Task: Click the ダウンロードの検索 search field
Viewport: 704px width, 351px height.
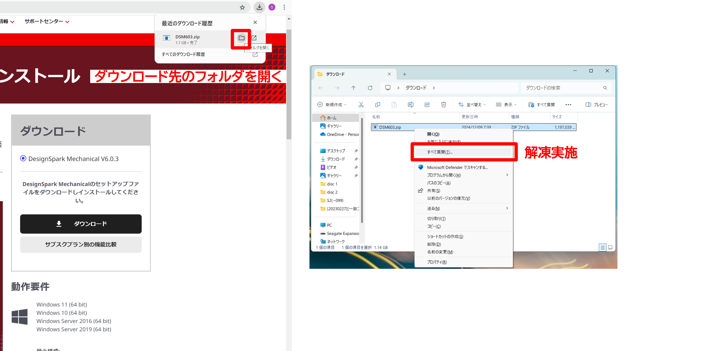Action: coord(566,88)
